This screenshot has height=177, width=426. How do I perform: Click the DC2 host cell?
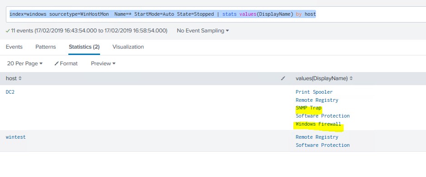click(x=10, y=92)
